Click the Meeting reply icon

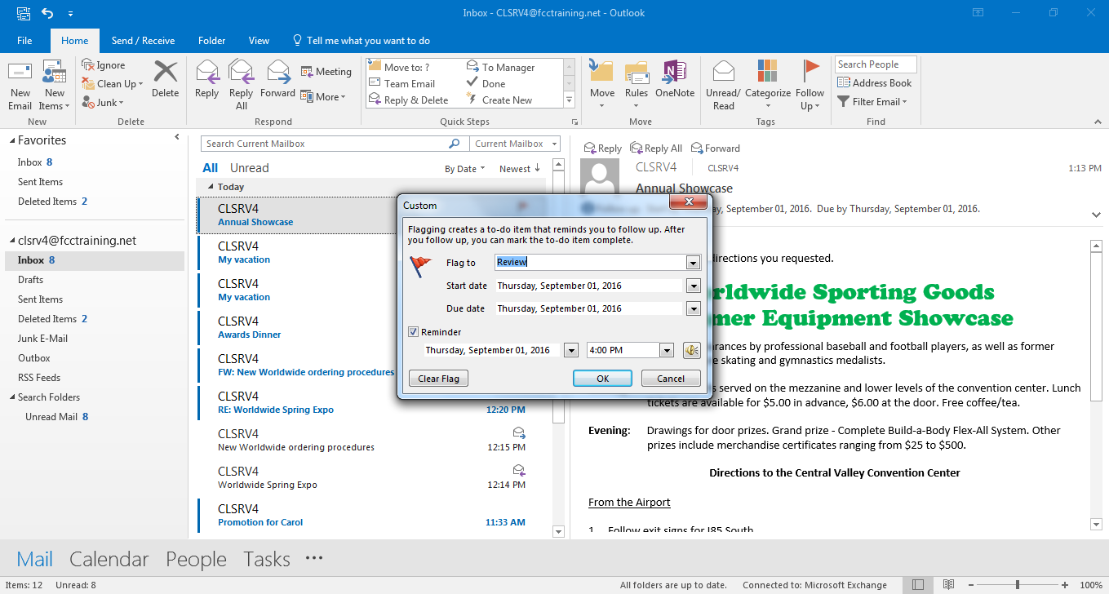pyautogui.click(x=307, y=72)
